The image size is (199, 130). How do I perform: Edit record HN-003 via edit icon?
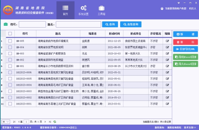coord(167,54)
